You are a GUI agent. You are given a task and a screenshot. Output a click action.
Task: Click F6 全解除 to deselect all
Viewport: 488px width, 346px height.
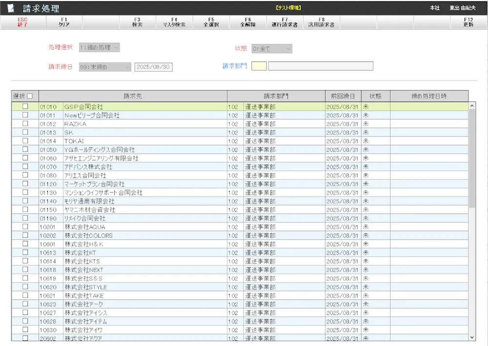[248, 22]
